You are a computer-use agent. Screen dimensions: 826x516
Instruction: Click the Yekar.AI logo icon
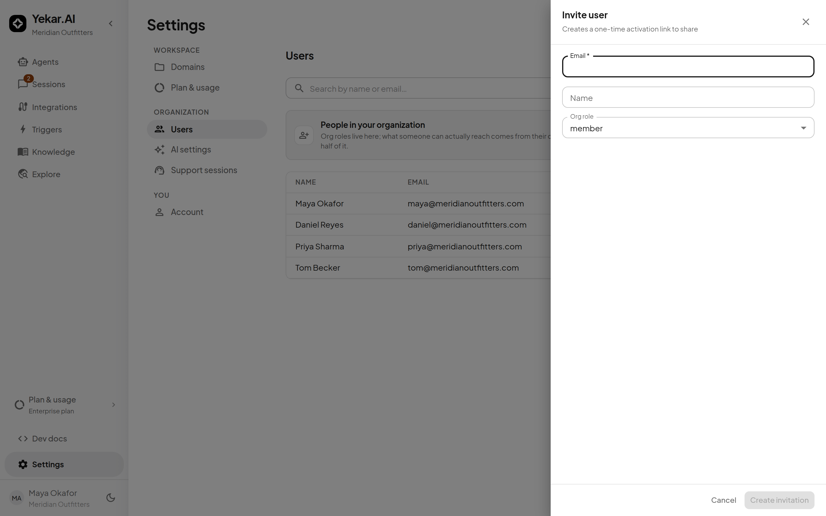click(18, 24)
